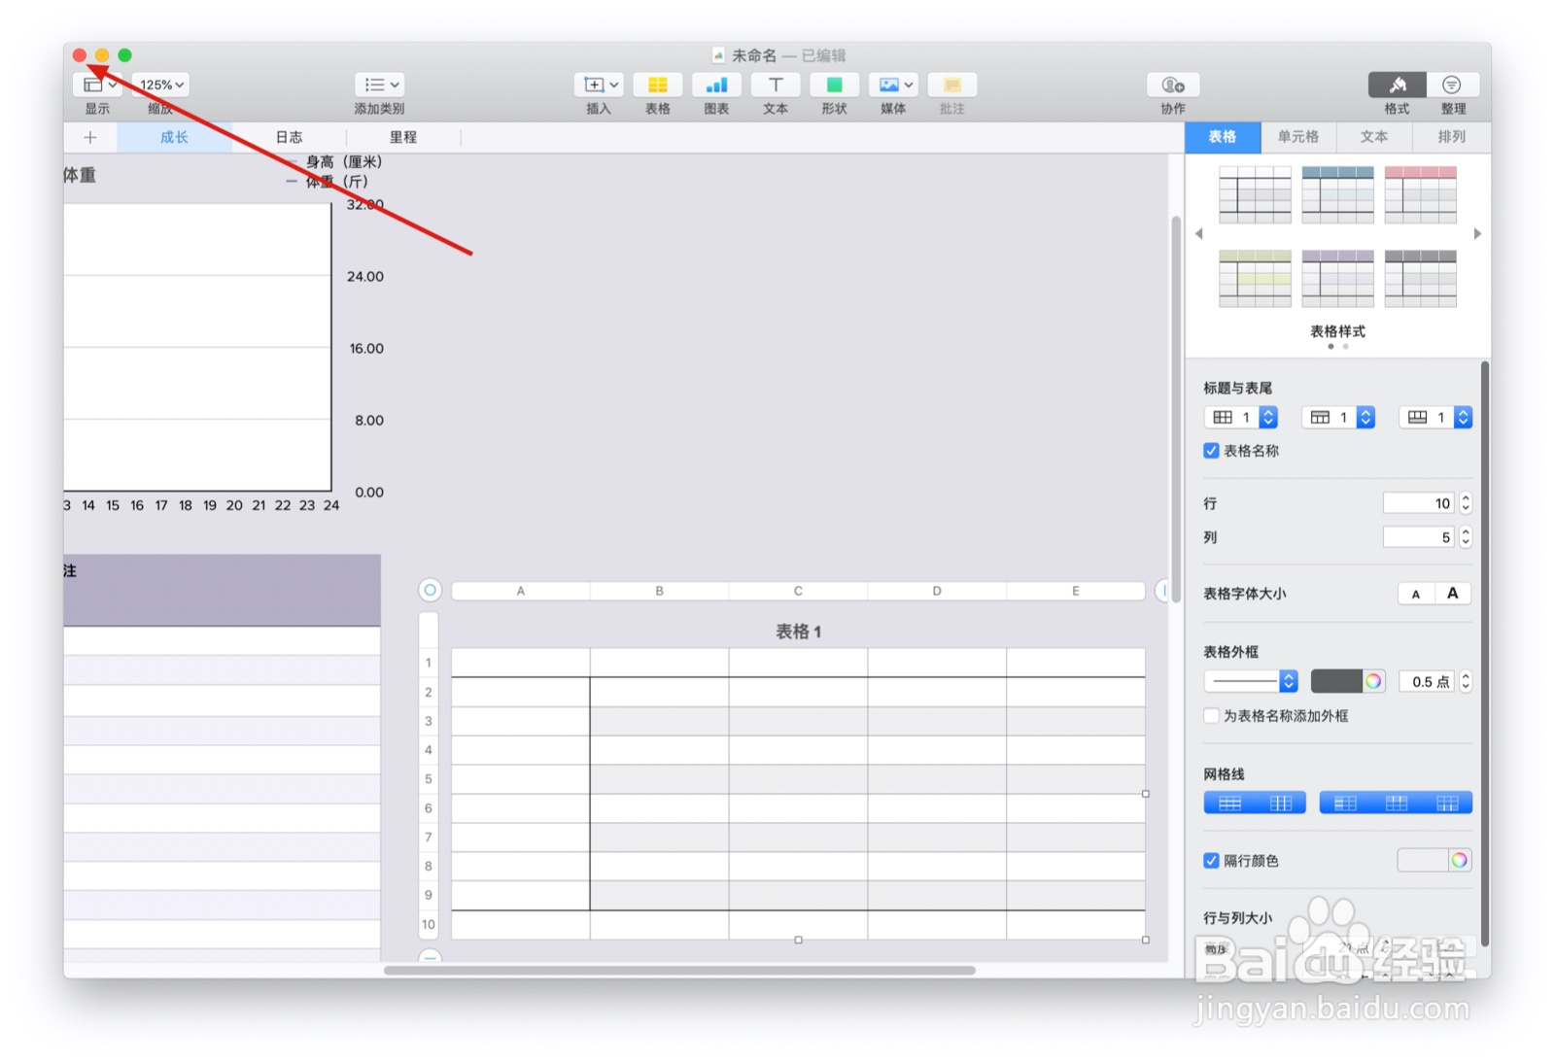Adjust the 行 row count stepper
Image resolution: width=1555 pixels, height=1062 pixels.
tap(1466, 503)
